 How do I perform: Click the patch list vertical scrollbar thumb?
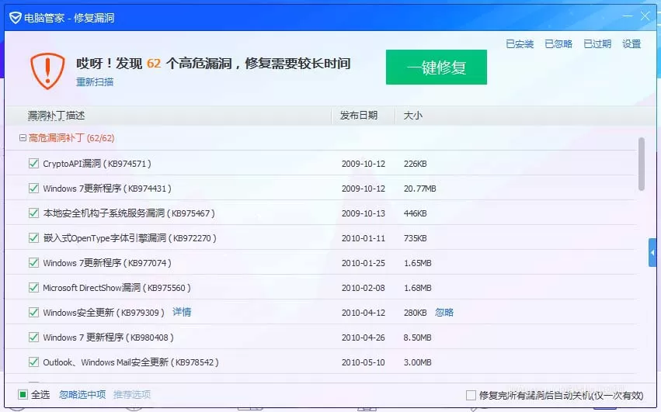(642, 164)
